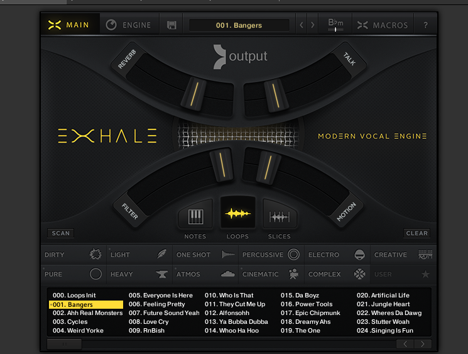Viewport: 468px width, 354px height.
Task: Toggle the User star tag filter
Action: [x=403, y=274]
